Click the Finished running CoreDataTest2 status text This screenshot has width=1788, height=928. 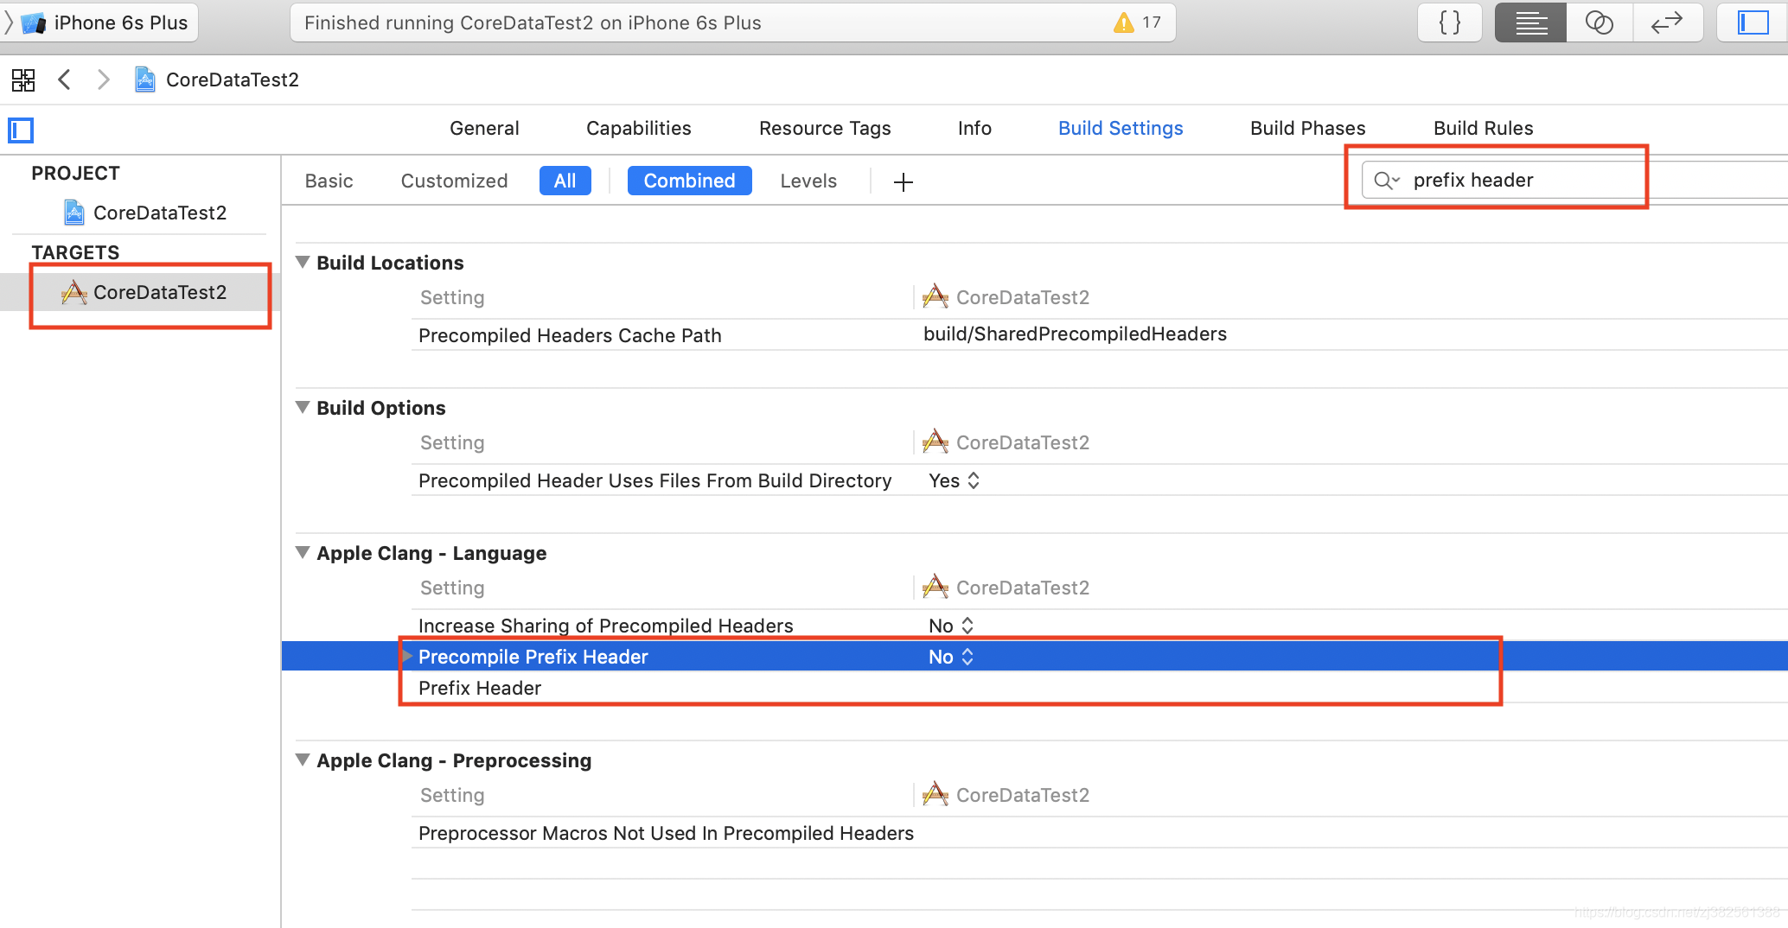pyautogui.click(x=533, y=22)
